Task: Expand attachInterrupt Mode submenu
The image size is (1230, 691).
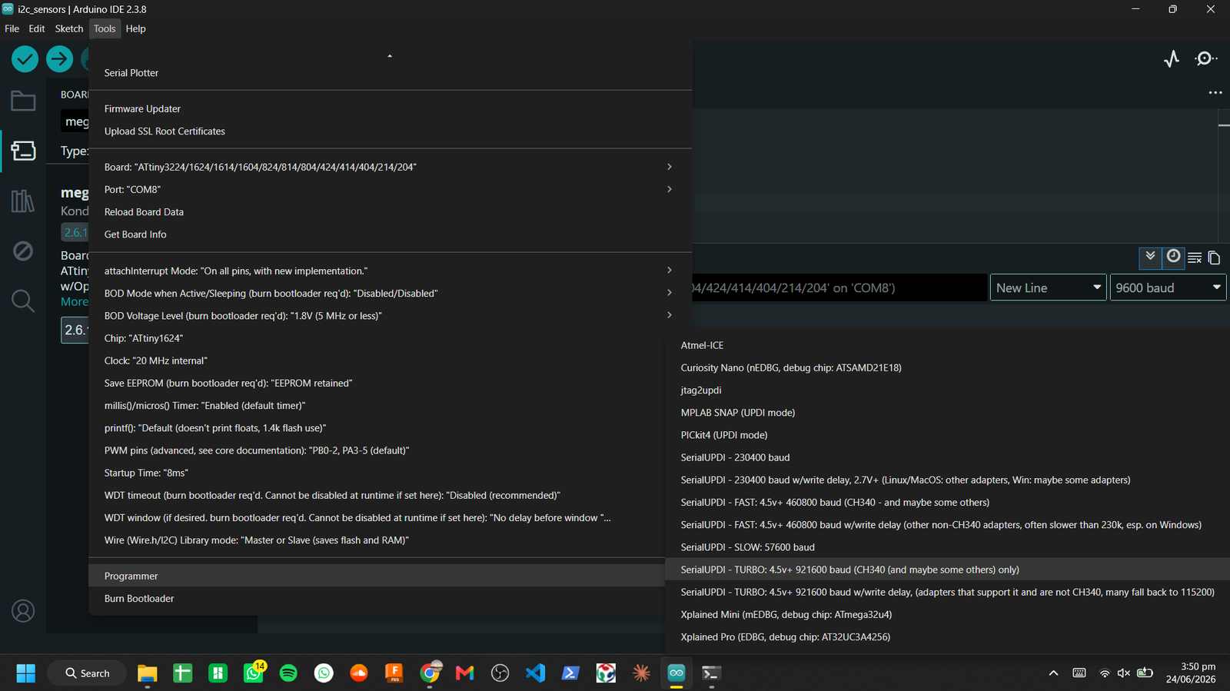Action: (391, 271)
